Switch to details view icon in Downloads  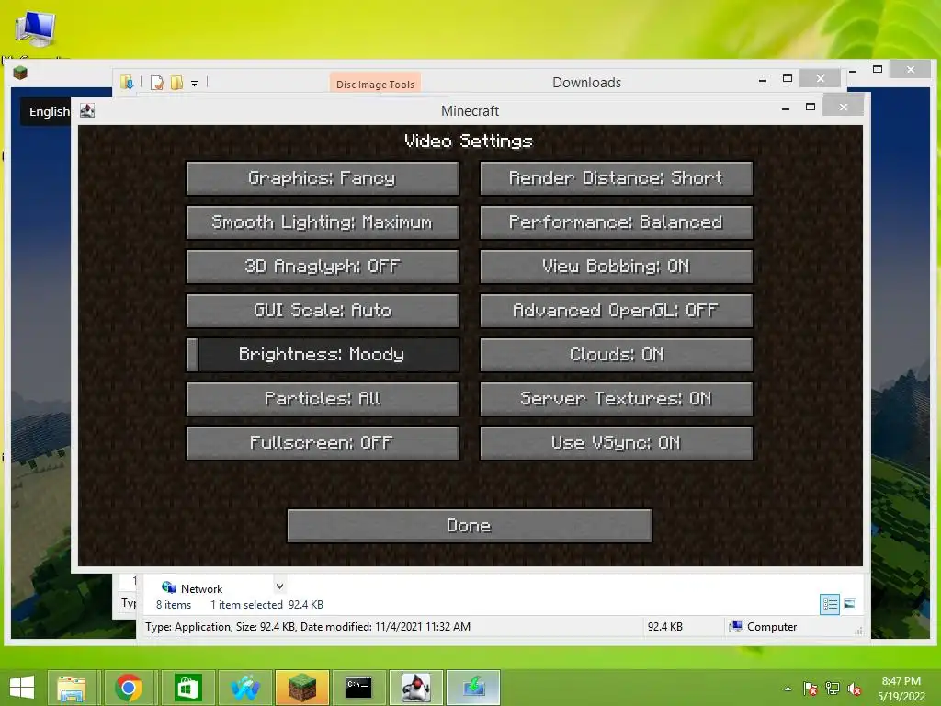click(x=830, y=604)
